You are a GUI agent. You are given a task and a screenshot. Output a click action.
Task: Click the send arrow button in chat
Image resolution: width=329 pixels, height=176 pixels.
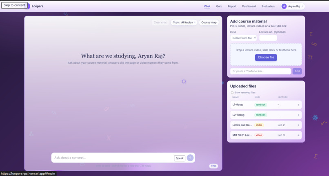tap(190, 158)
